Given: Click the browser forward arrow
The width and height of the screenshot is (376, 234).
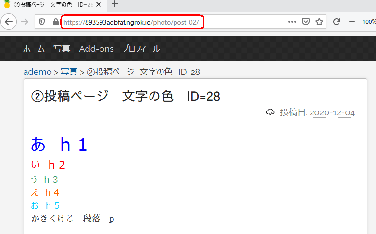Looking at the screenshot, I should [25, 22].
